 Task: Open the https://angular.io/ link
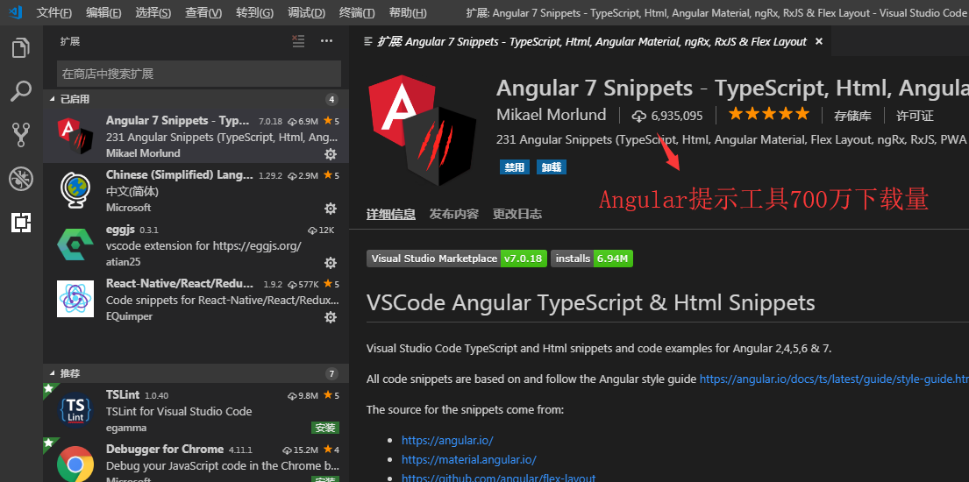(447, 440)
